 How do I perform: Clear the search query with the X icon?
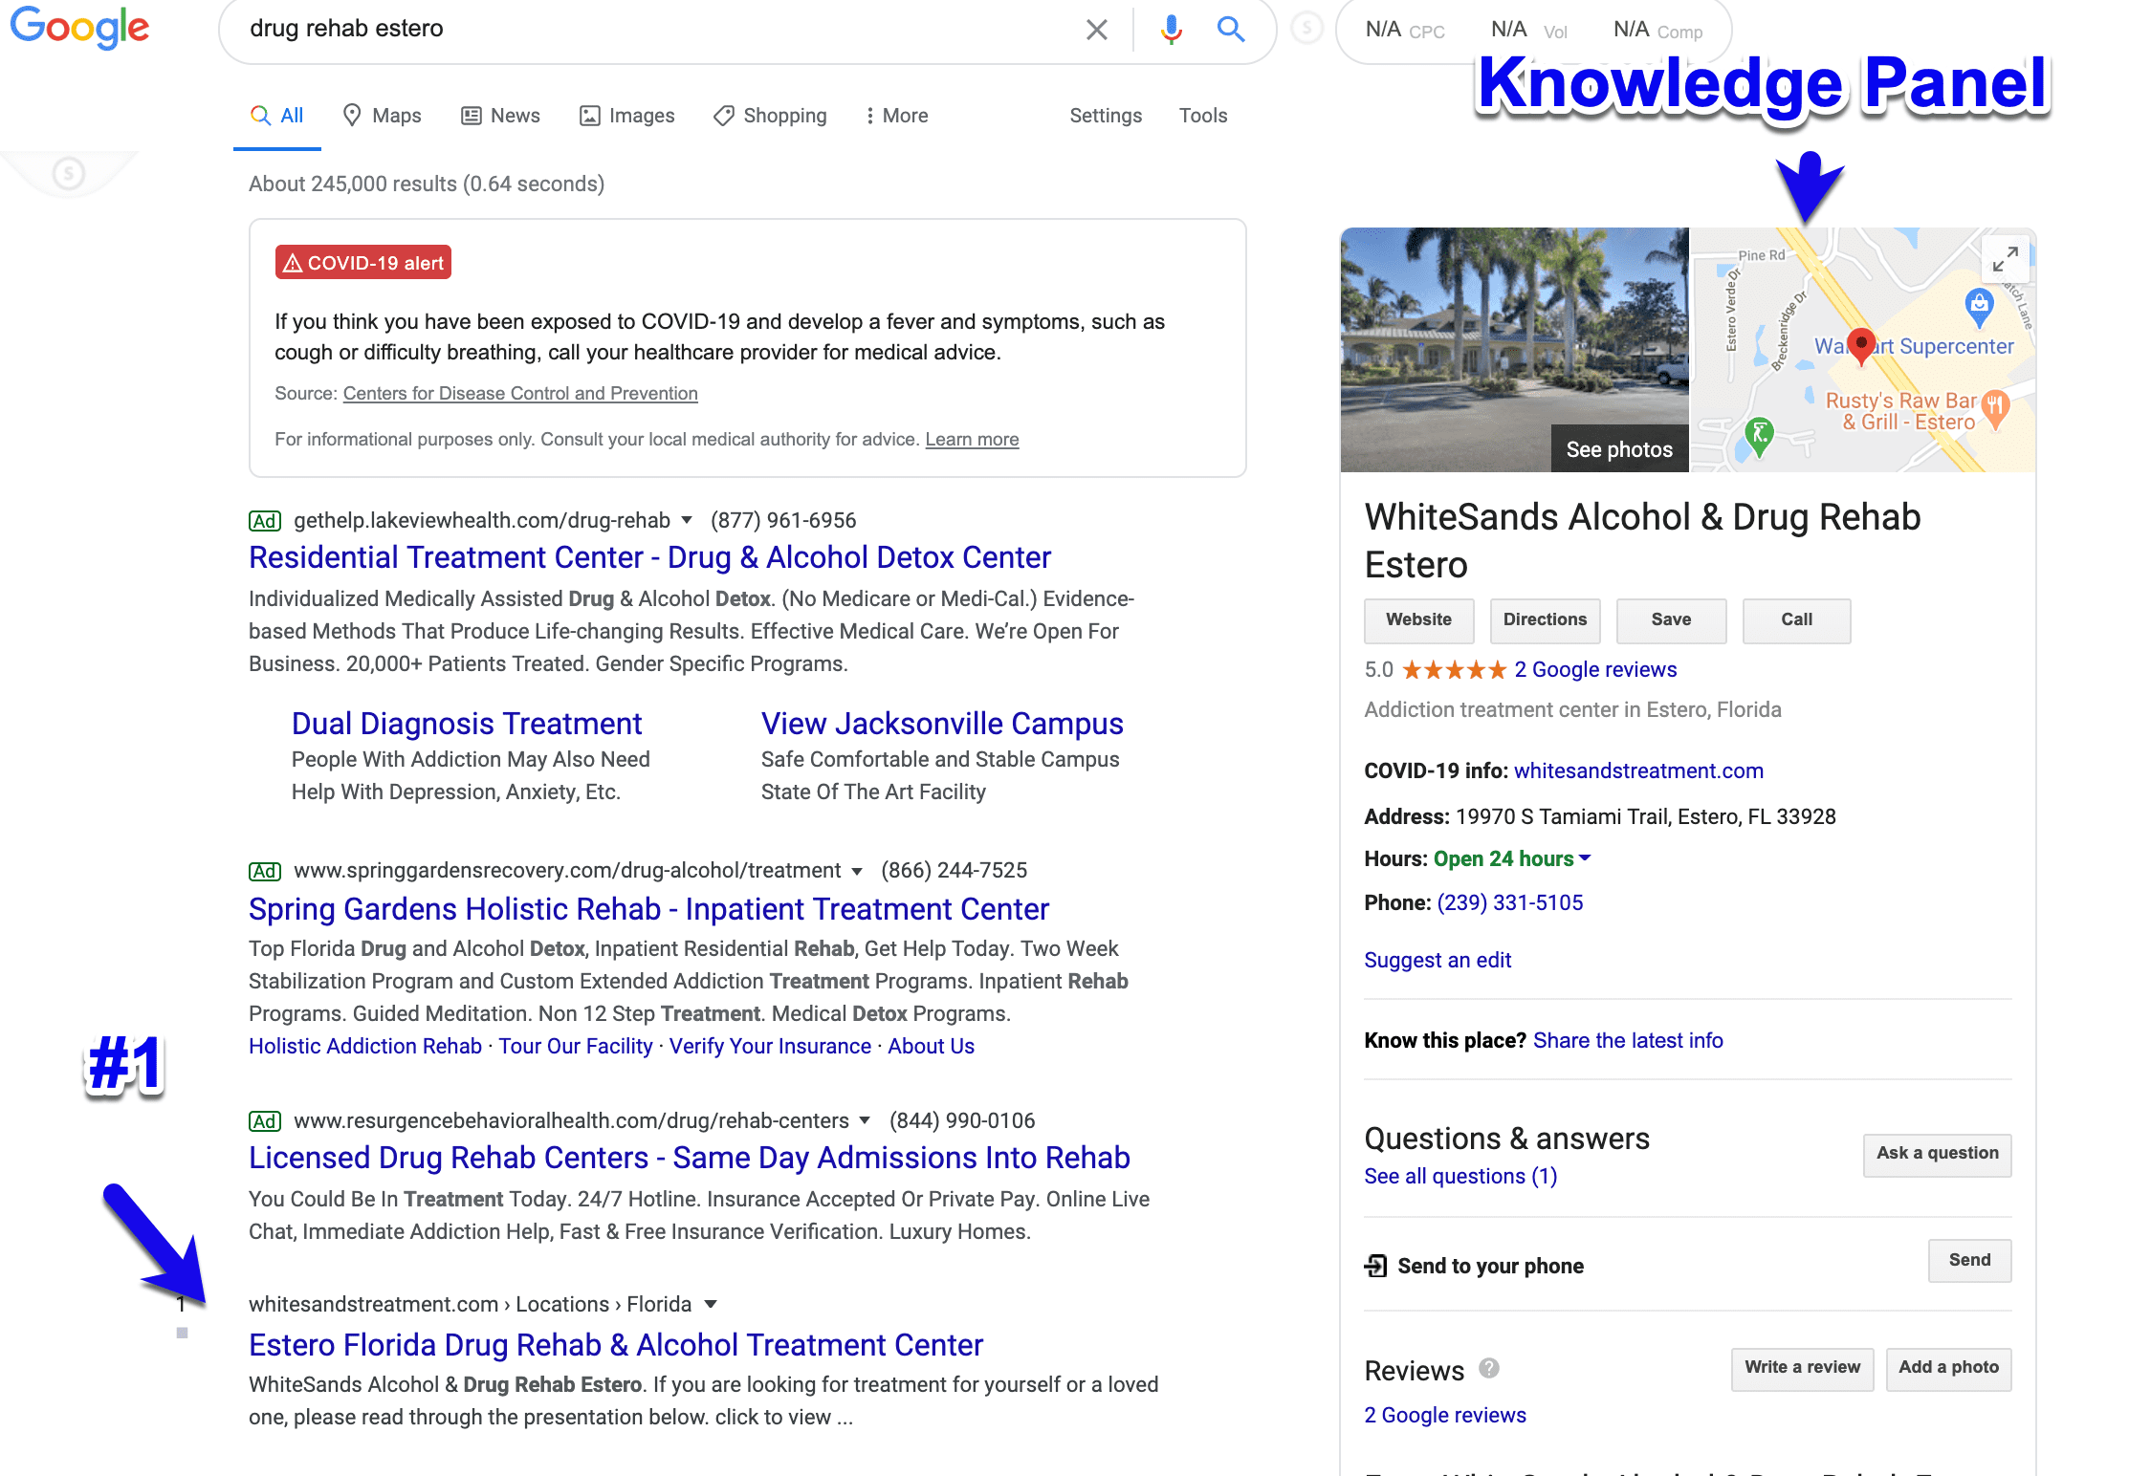tap(1096, 30)
